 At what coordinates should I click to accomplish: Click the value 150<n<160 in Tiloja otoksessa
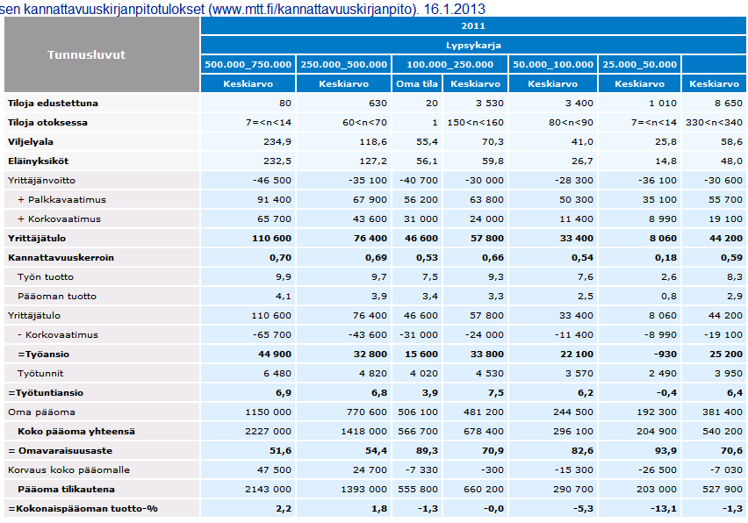pos(475,123)
